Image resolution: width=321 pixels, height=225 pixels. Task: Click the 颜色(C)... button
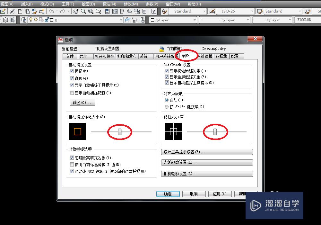pos(82,103)
